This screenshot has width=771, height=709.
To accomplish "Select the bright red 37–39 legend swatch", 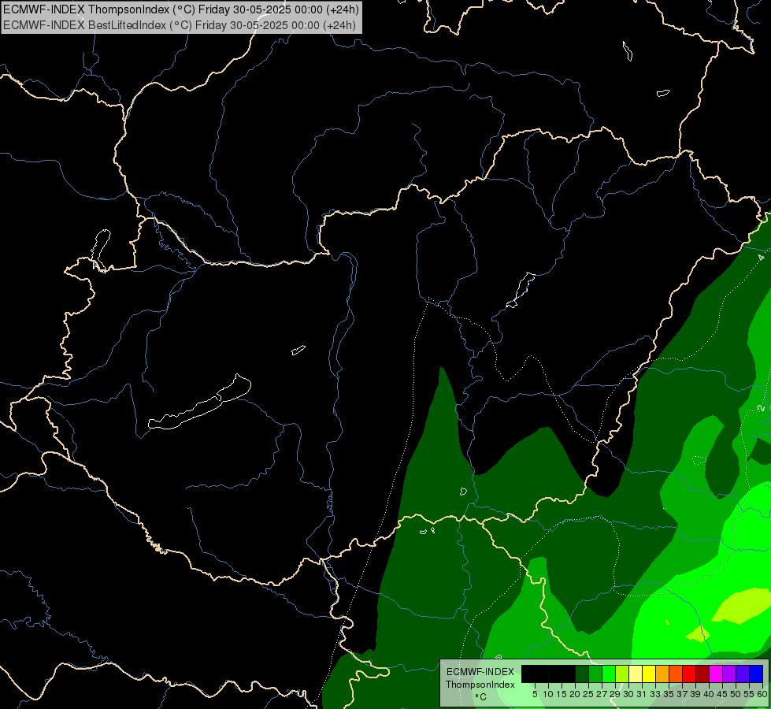I will pos(689,674).
